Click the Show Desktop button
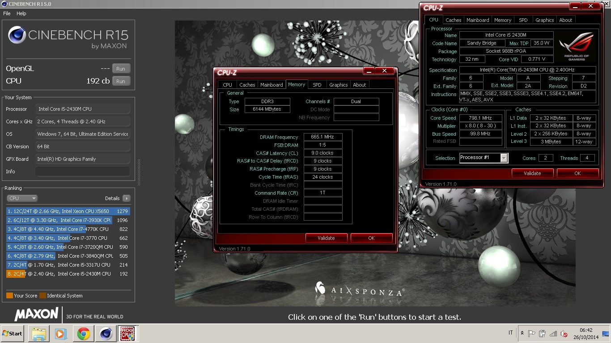This screenshot has height=343, width=611. (x=606, y=334)
